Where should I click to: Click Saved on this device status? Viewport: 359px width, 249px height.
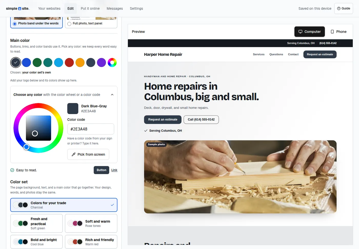315,8
